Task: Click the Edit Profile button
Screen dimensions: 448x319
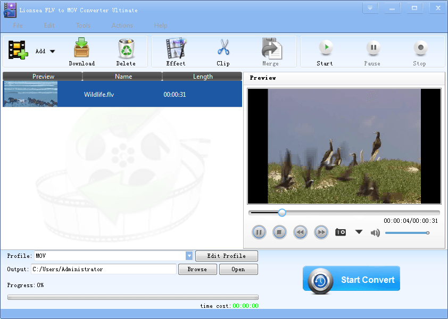Action: point(226,256)
